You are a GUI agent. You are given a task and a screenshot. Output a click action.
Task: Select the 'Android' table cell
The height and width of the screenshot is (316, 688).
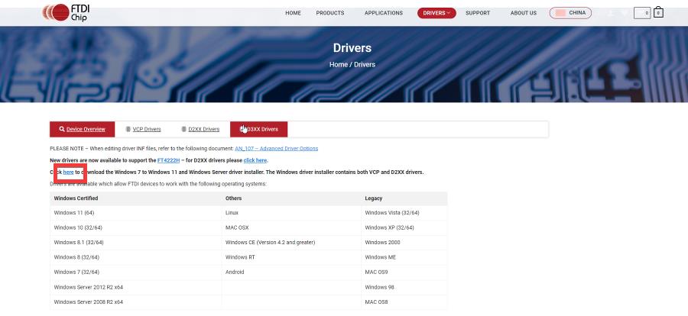click(x=291, y=272)
